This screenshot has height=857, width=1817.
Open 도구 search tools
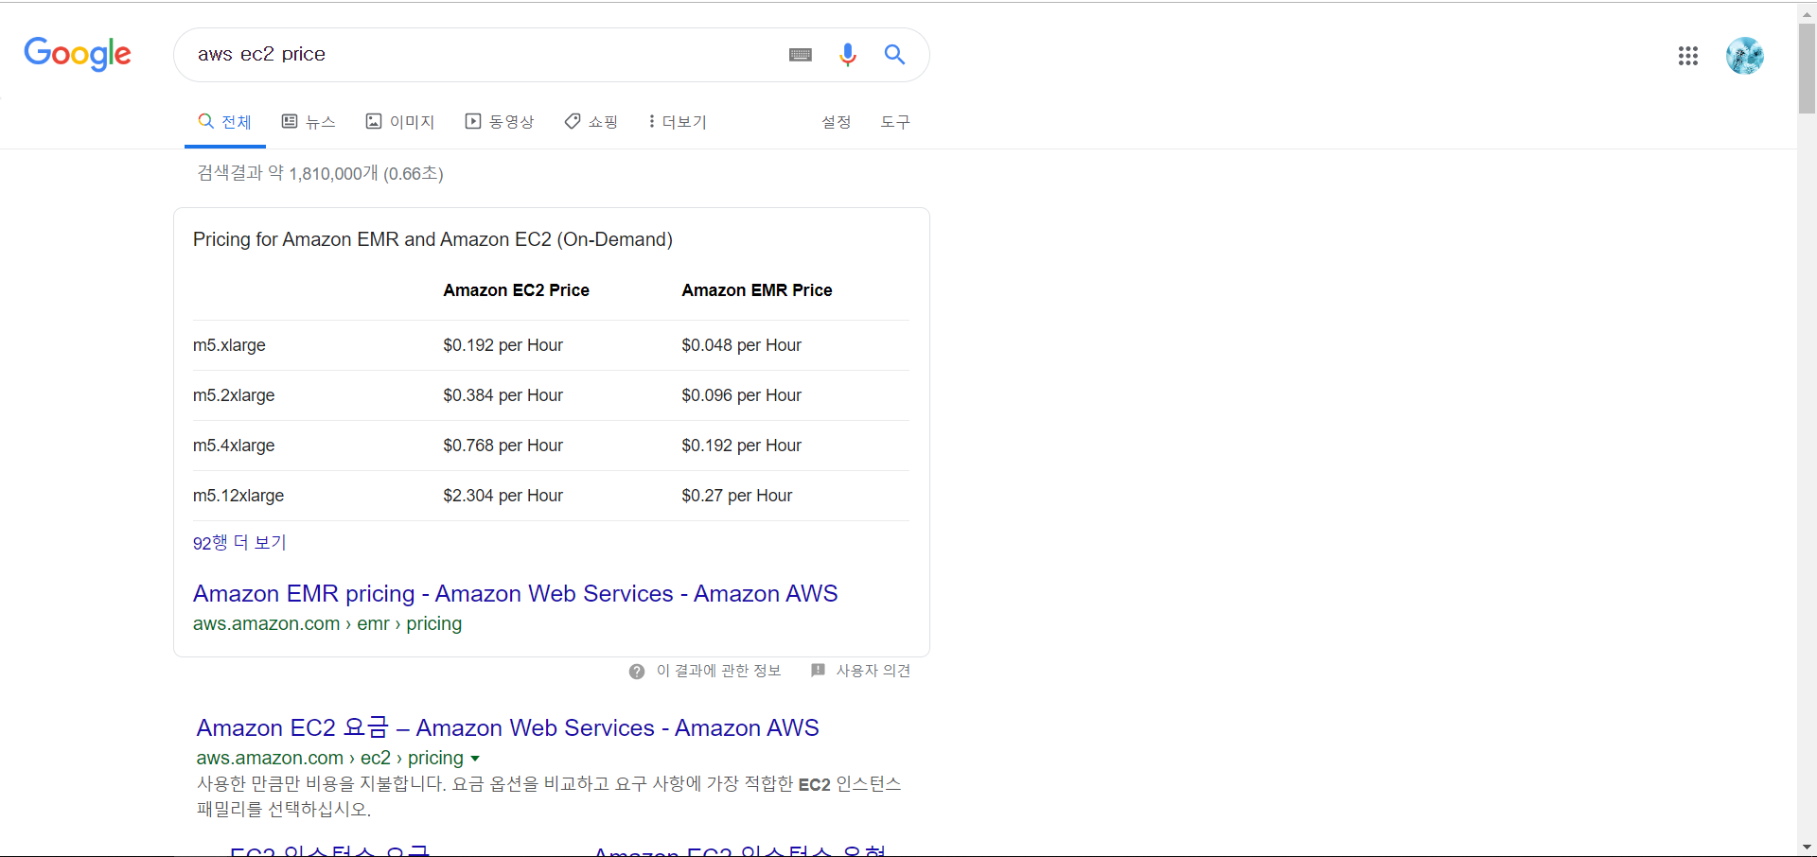coord(895,122)
